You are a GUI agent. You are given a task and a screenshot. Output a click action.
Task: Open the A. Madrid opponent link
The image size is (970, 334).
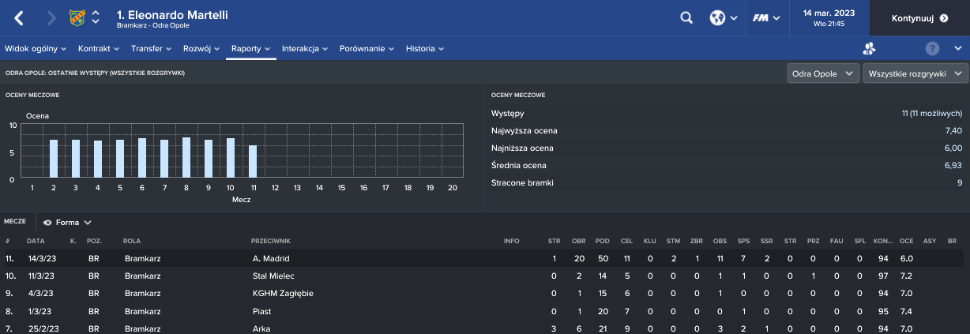click(x=270, y=259)
